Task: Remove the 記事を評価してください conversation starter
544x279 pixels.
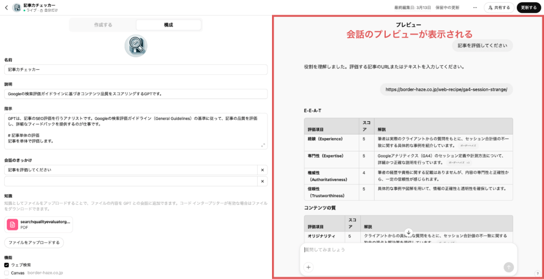Action: (x=262, y=170)
